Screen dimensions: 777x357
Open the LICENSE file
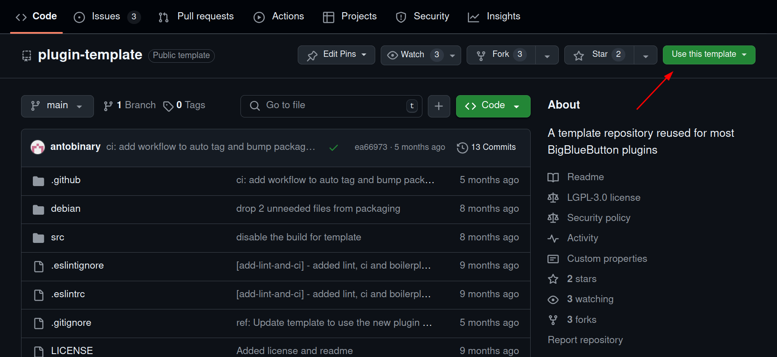click(72, 351)
